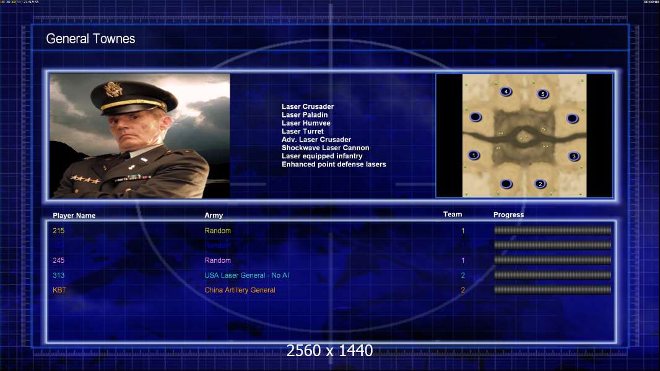Screen dimensions: 660x371
Task: Choose start position 2 on the minimap
Action: [x=541, y=184]
